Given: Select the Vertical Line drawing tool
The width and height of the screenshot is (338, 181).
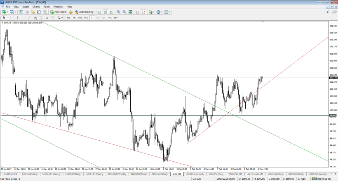Looking at the screenshot, I should 17,18.
